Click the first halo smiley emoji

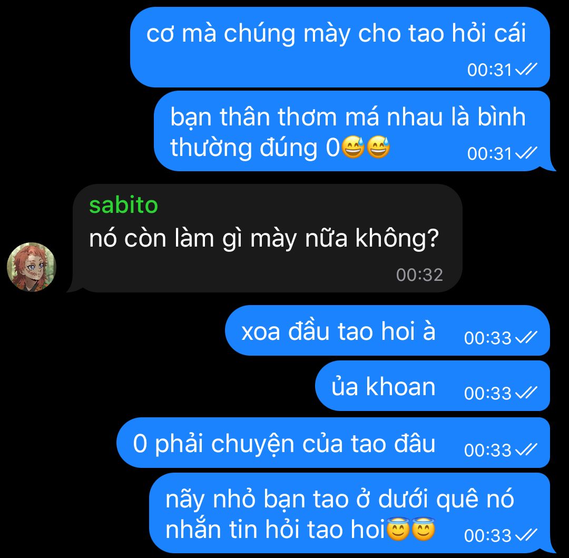click(398, 530)
